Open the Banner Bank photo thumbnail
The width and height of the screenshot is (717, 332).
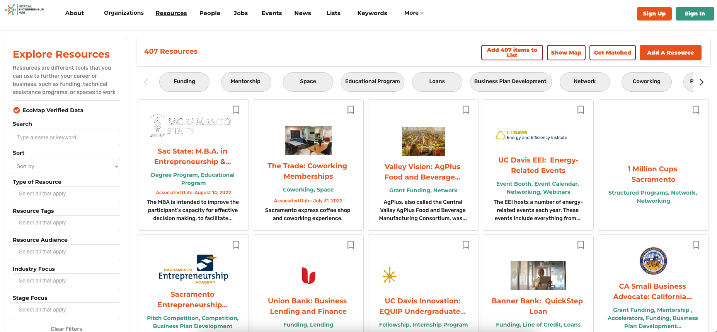(538, 276)
